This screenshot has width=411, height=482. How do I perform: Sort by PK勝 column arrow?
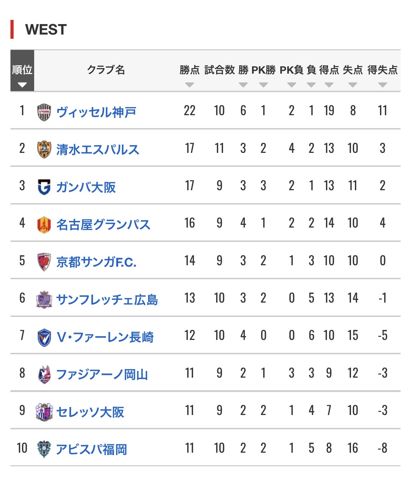pos(263,85)
